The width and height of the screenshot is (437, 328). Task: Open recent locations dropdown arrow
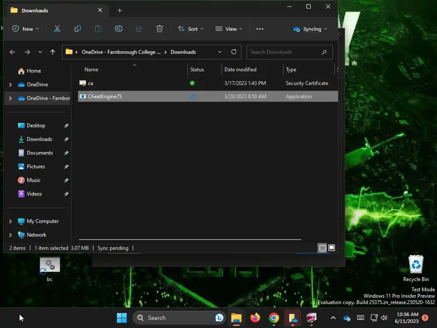click(x=40, y=52)
